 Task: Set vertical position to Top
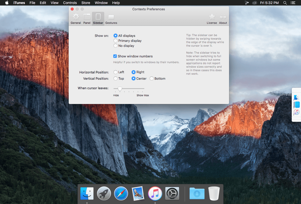click(115, 78)
